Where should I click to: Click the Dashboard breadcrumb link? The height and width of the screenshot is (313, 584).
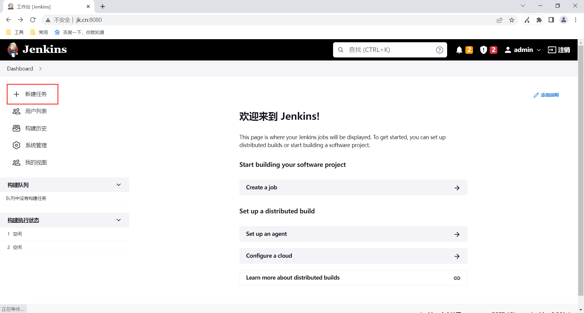[x=20, y=69]
